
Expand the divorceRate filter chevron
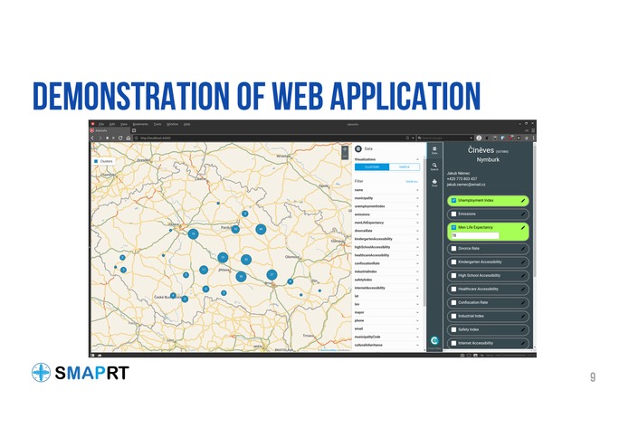417,231
